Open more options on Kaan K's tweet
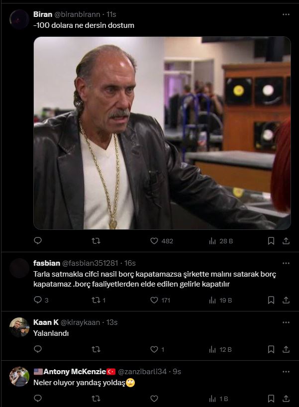This screenshot has height=407, width=299. tap(286, 322)
